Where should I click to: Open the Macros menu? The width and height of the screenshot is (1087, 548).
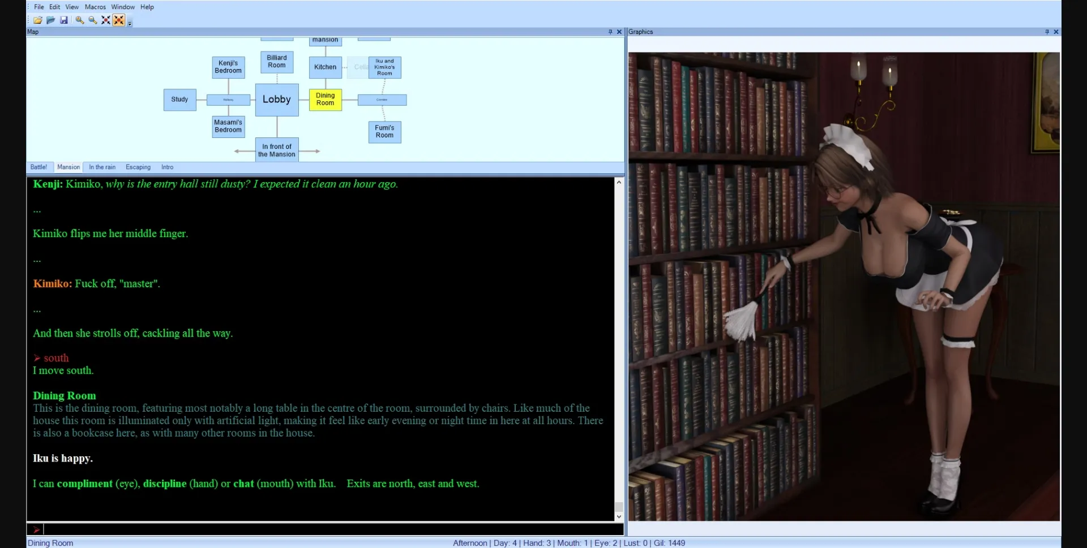click(95, 7)
